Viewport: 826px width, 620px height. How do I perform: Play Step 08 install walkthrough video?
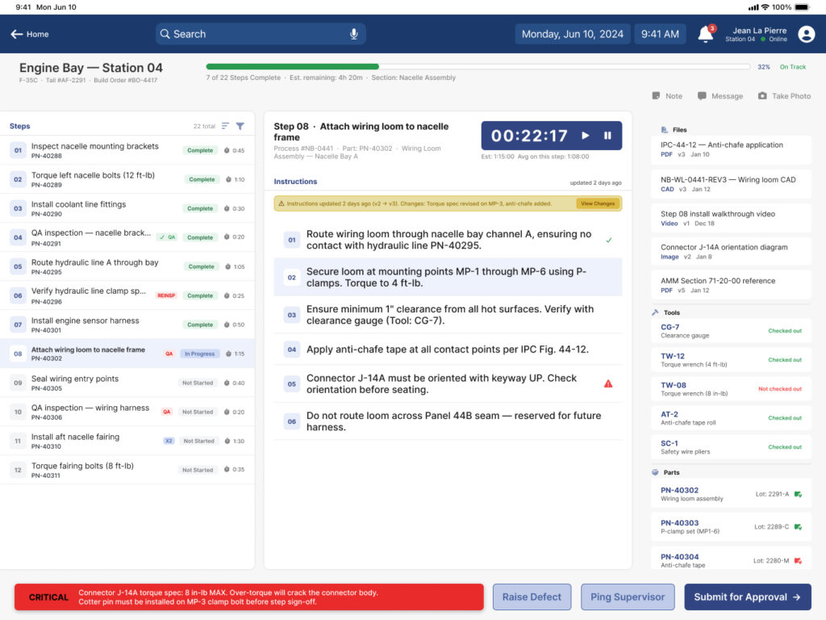pyautogui.click(x=731, y=218)
